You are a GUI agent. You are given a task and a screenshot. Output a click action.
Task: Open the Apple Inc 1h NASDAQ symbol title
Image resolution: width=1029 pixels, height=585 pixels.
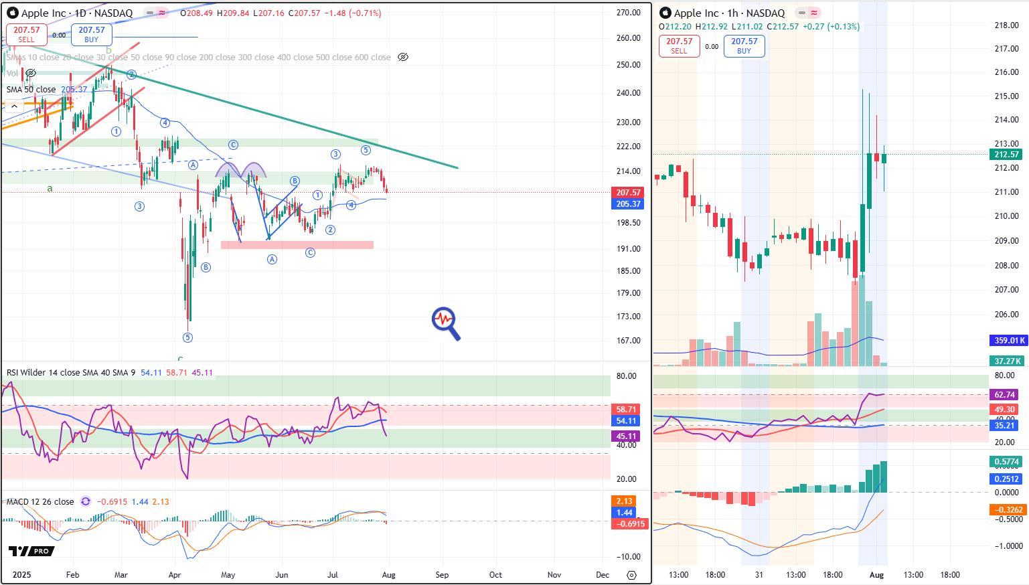729,13
